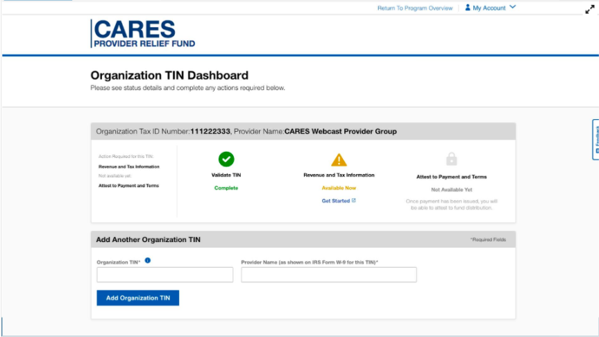Viewport: 599px width, 337px height.
Task: Click the yellow warning triangle icon
Action: (x=339, y=159)
